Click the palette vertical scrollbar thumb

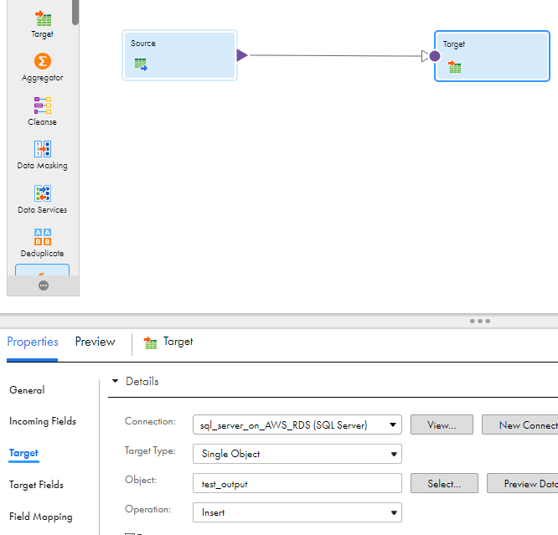(x=75, y=12)
